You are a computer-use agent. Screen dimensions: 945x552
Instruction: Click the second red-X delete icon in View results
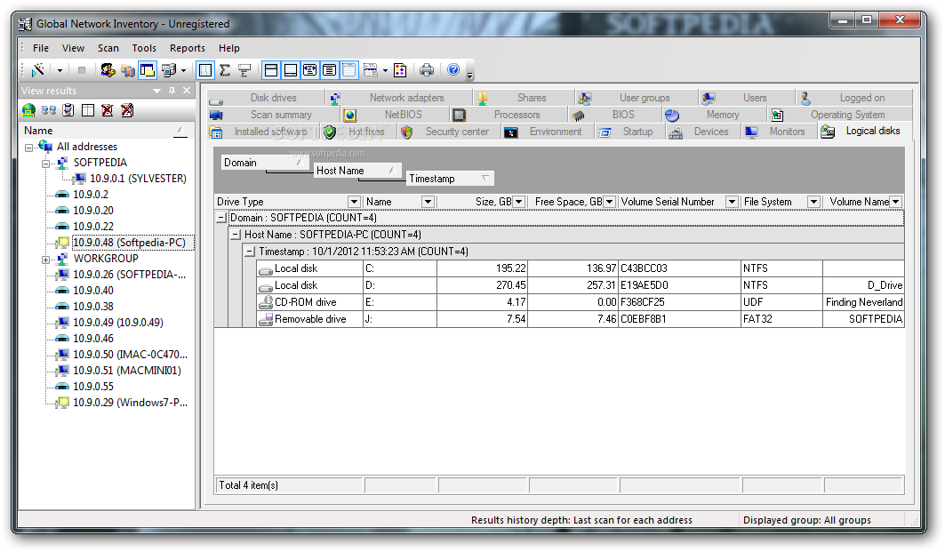point(127,110)
